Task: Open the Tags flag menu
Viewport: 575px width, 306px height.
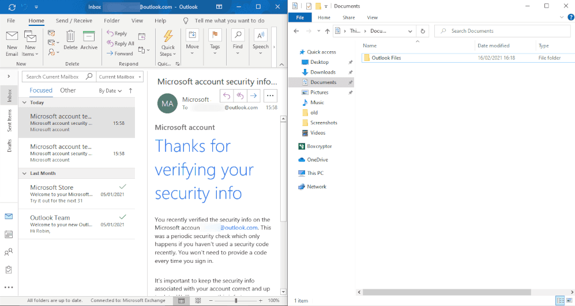Action: click(x=215, y=42)
